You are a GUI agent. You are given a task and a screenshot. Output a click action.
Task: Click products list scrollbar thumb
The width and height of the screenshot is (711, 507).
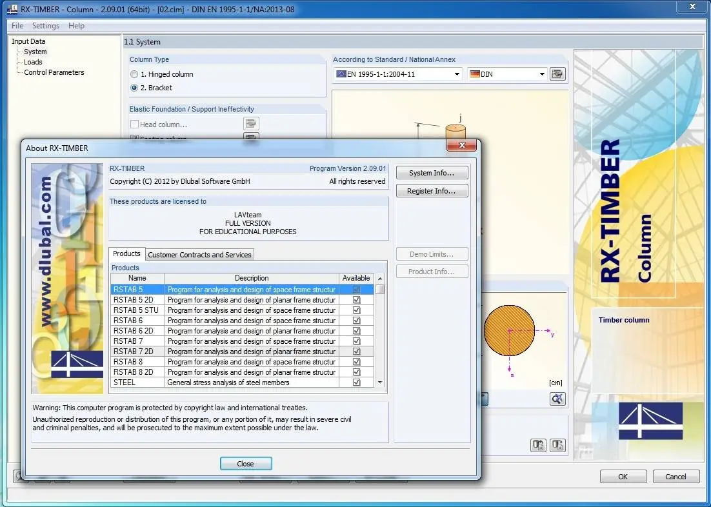click(x=380, y=290)
